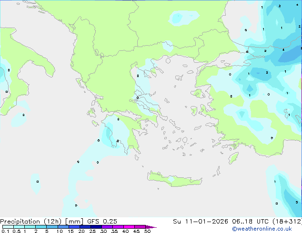This screenshot has width=302, height=233.
Task: Pick the 40–45 mm magenta legend swatch
Action: [129, 227]
